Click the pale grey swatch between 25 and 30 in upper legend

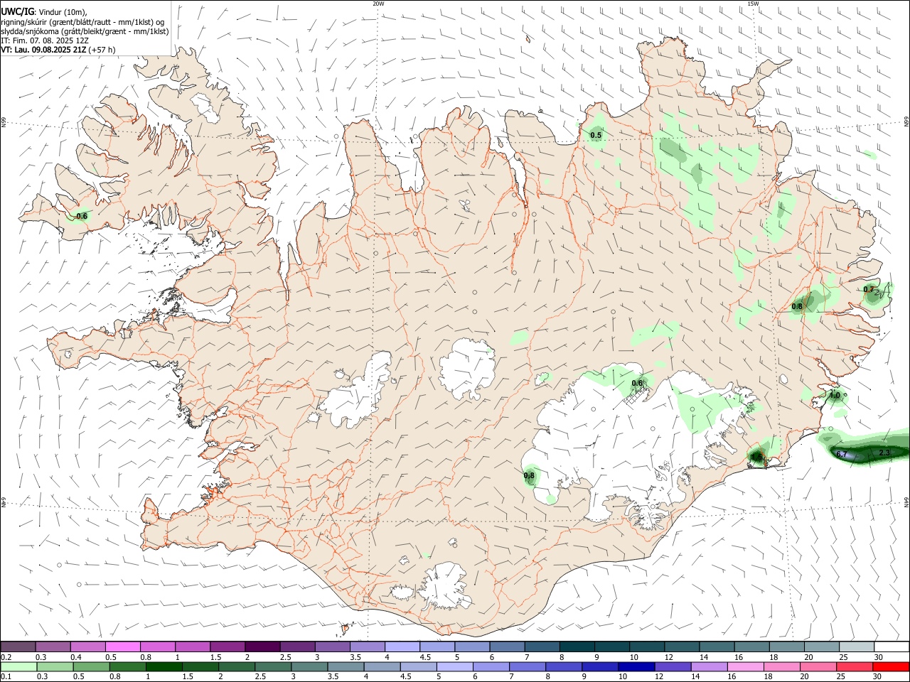[857, 647]
